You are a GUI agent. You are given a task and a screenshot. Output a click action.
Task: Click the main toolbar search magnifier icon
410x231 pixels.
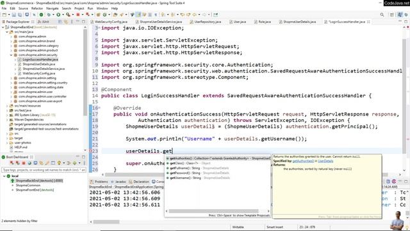(382, 15)
